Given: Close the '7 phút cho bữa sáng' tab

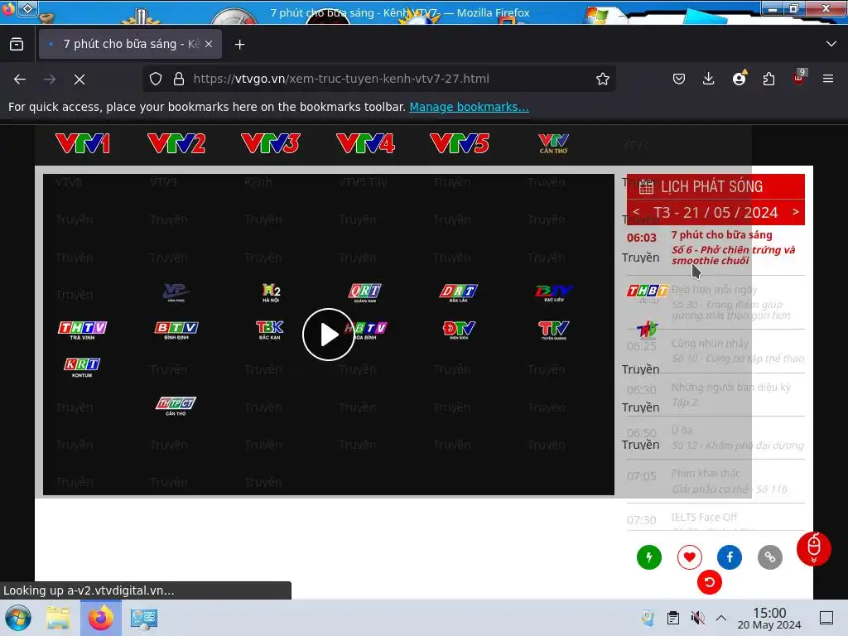Looking at the screenshot, I should (x=209, y=45).
